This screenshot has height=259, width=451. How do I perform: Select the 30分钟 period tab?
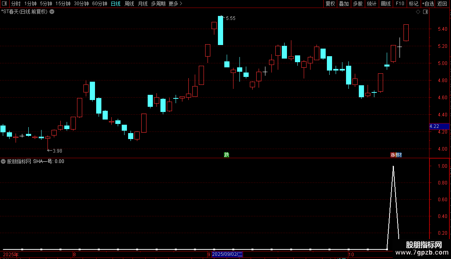click(81, 4)
